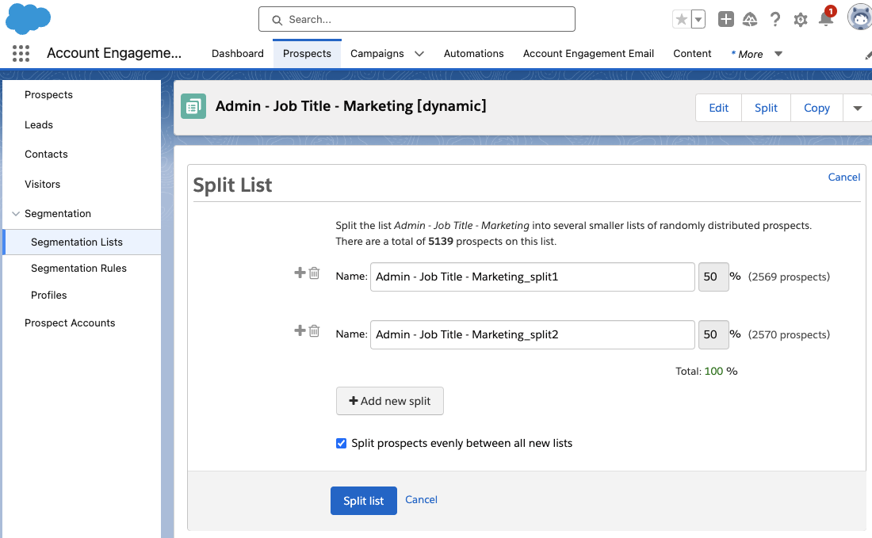Open Prospect Accounts in sidebar
Viewport: 872px width, 538px height.
[x=70, y=323]
